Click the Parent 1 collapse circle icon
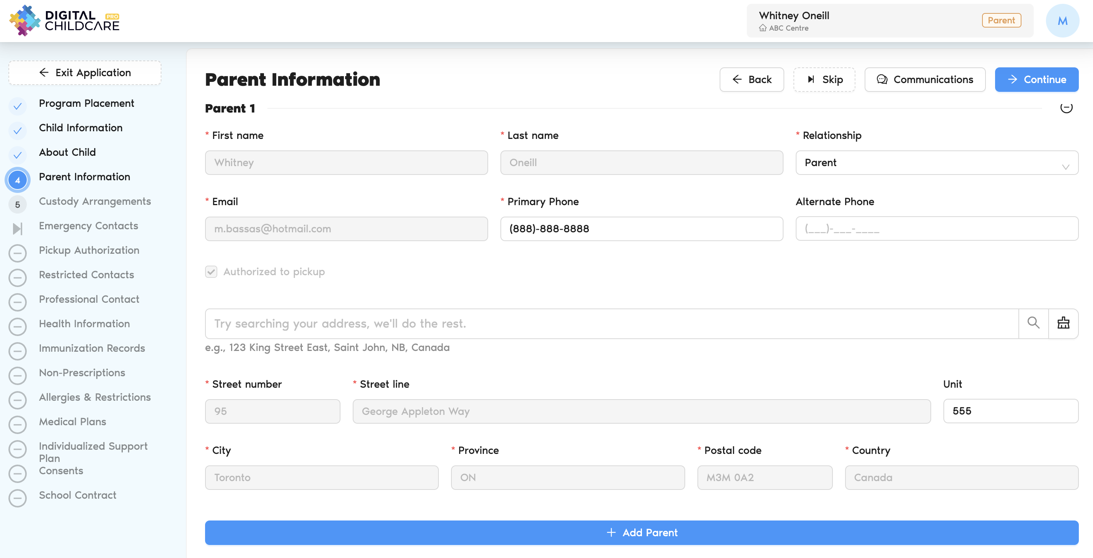 (1066, 108)
